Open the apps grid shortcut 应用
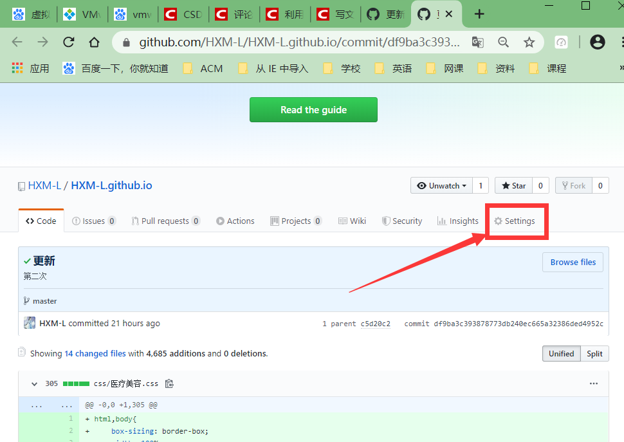 (x=30, y=68)
